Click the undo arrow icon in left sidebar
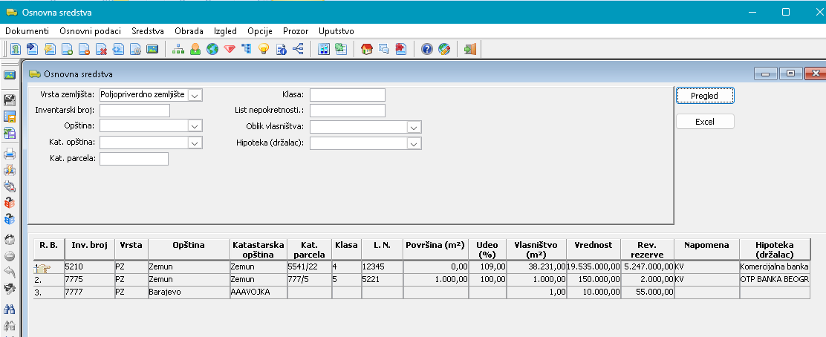This screenshot has width=826, height=337. pos(10,272)
